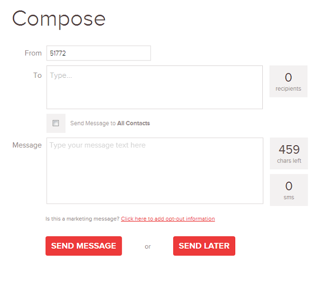The image size is (315, 287).
Task: Click the SEND MESSAGE button
Action: coord(84,246)
